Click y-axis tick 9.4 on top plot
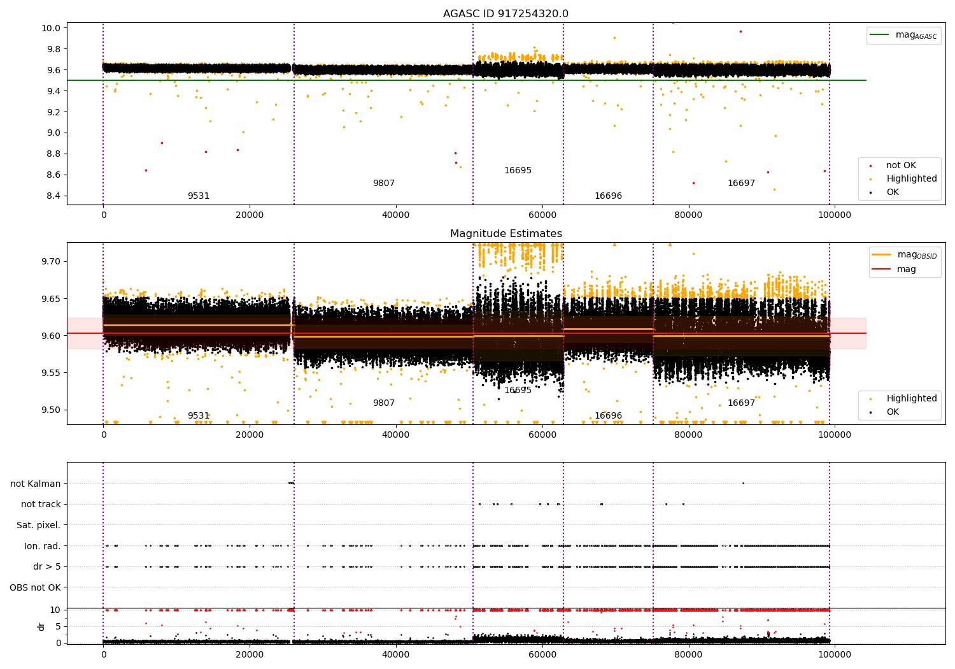Screen dimensions: 955x669 tap(54, 91)
